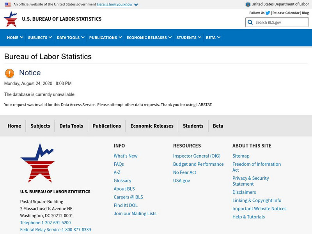Click the search magnifier icon

pyautogui.click(x=250, y=22)
